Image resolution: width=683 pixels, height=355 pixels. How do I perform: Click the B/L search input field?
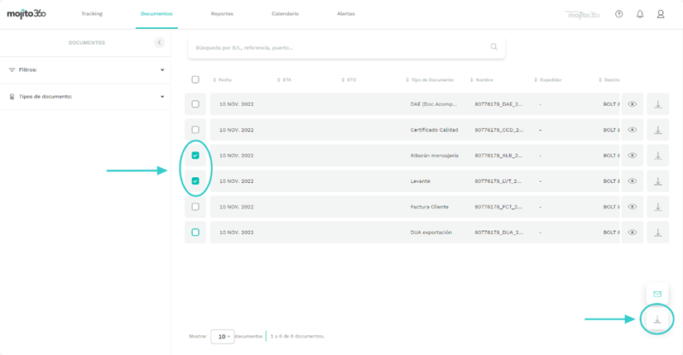point(339,47)
